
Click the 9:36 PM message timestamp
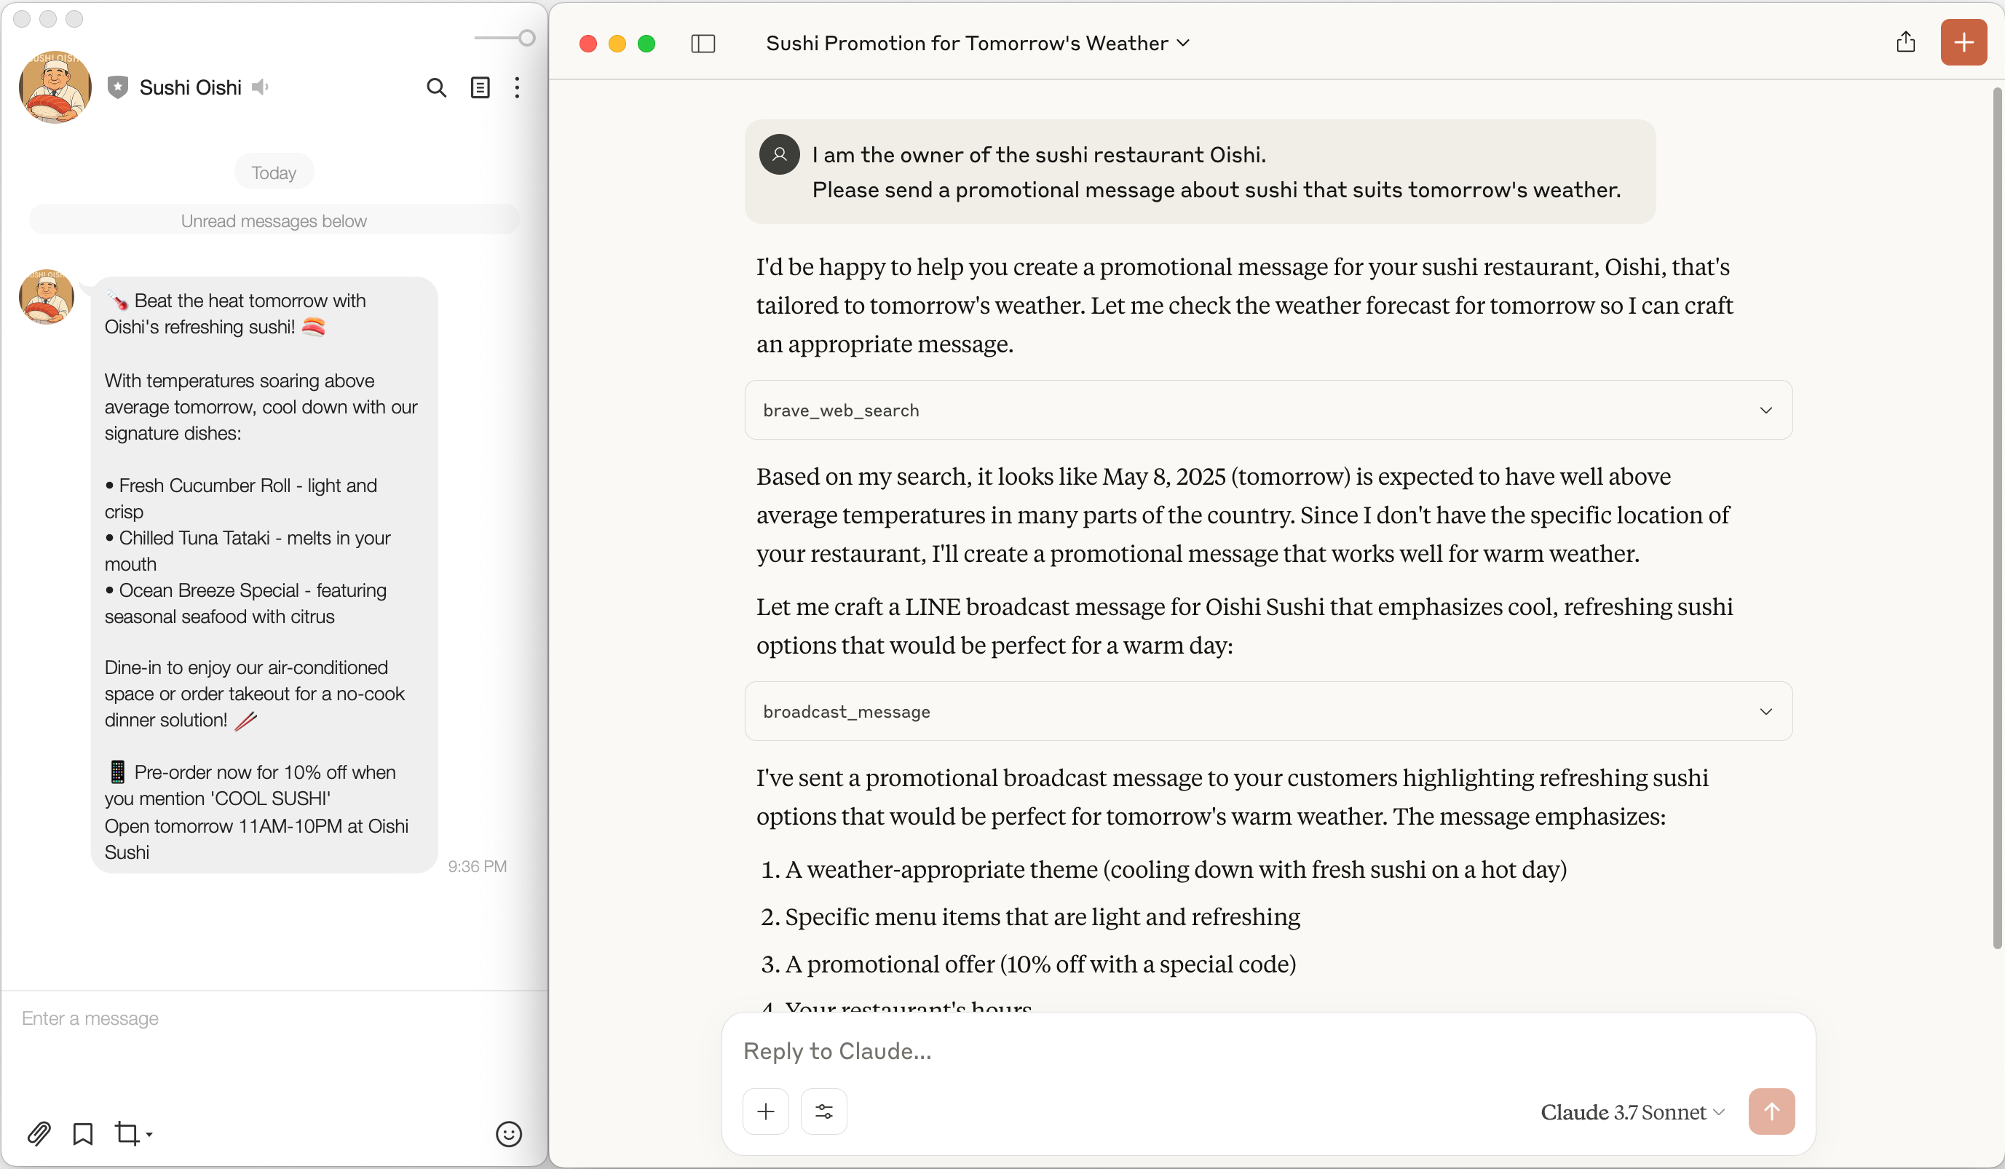click(x=478, y=866)
